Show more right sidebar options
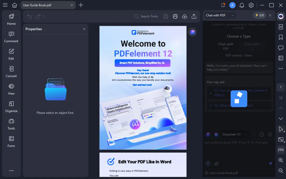286x179 pixels. 281,69
